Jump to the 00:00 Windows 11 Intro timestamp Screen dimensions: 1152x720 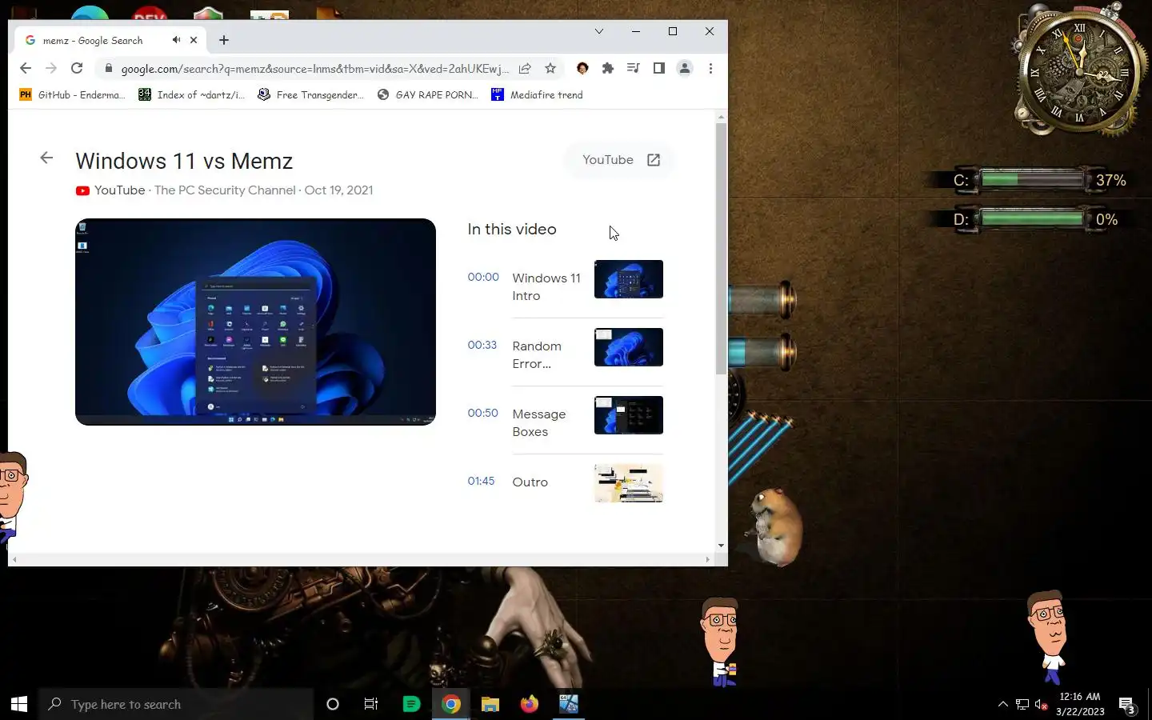483,278
